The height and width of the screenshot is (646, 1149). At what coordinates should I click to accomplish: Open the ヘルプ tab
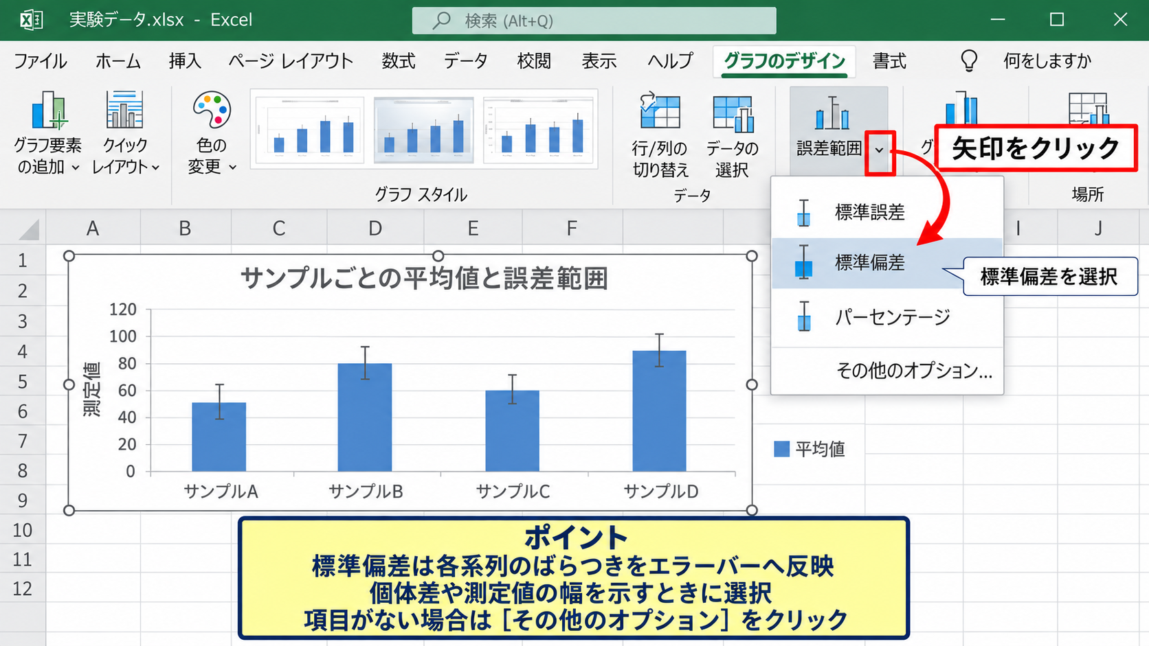point(670,61)
